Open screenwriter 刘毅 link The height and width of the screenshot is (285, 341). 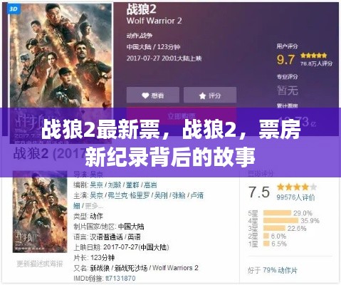click(115, 185)
